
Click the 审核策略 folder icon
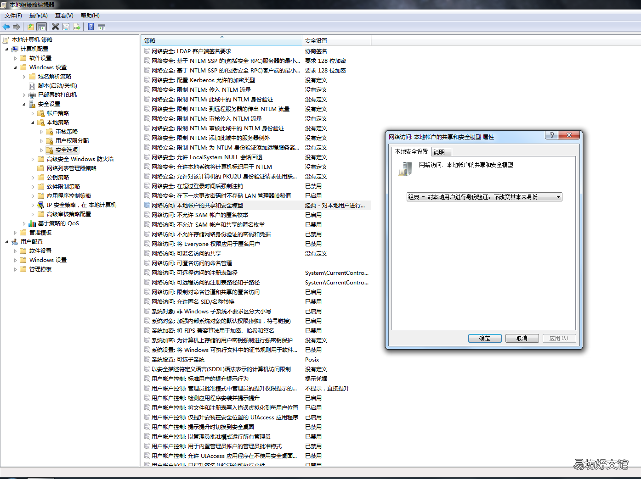[x=50, y=132]
